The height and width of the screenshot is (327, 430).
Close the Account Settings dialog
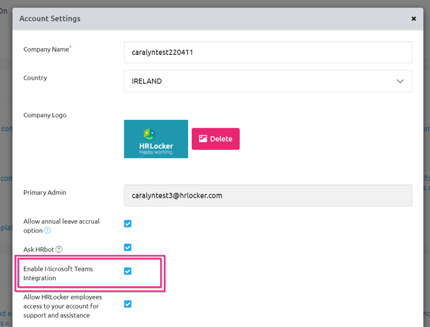(x=413, y=19)
